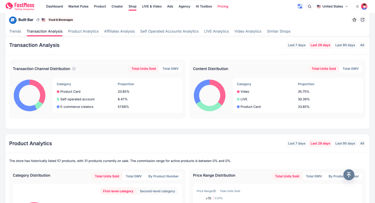Show Total GMV for Price Range Distribution
The width and height of the screenshot is (375, 203).
314,176
